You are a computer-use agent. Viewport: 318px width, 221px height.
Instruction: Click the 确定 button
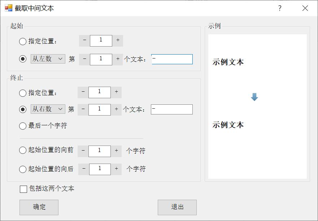click(x=39, y=207)
